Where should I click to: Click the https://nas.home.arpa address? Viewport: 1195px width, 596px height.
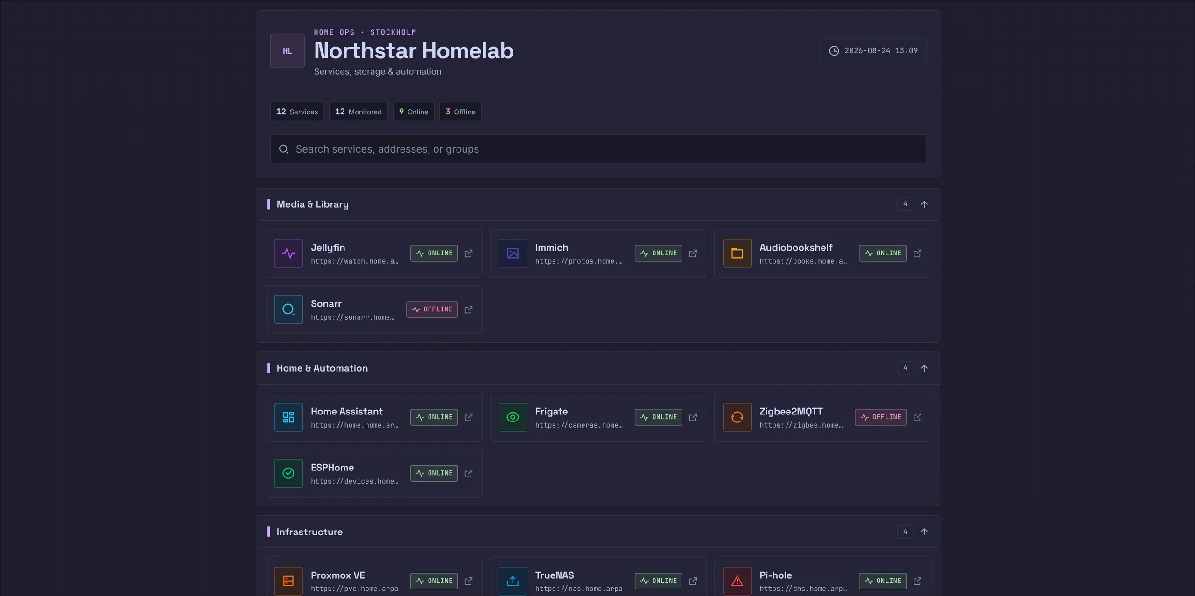579,589
